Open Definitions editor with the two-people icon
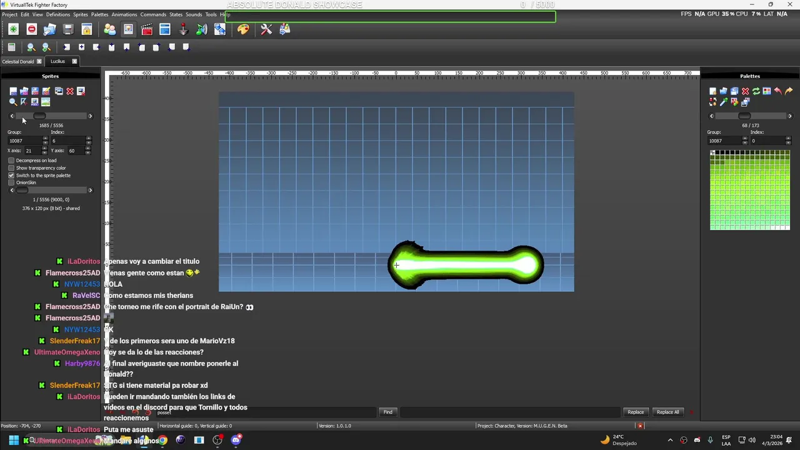 (110, 29)
